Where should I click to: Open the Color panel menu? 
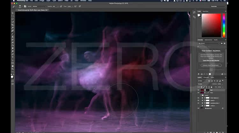click(x=225, y=11)
